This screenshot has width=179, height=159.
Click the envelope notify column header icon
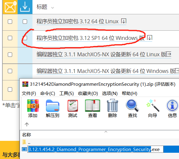pos(10,7)
